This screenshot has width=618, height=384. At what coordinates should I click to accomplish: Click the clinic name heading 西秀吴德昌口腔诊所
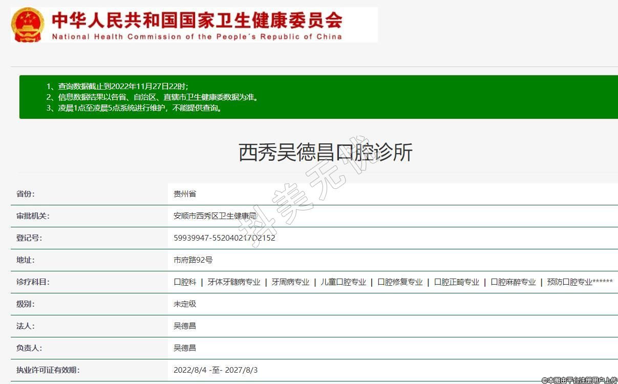point(325,153)
